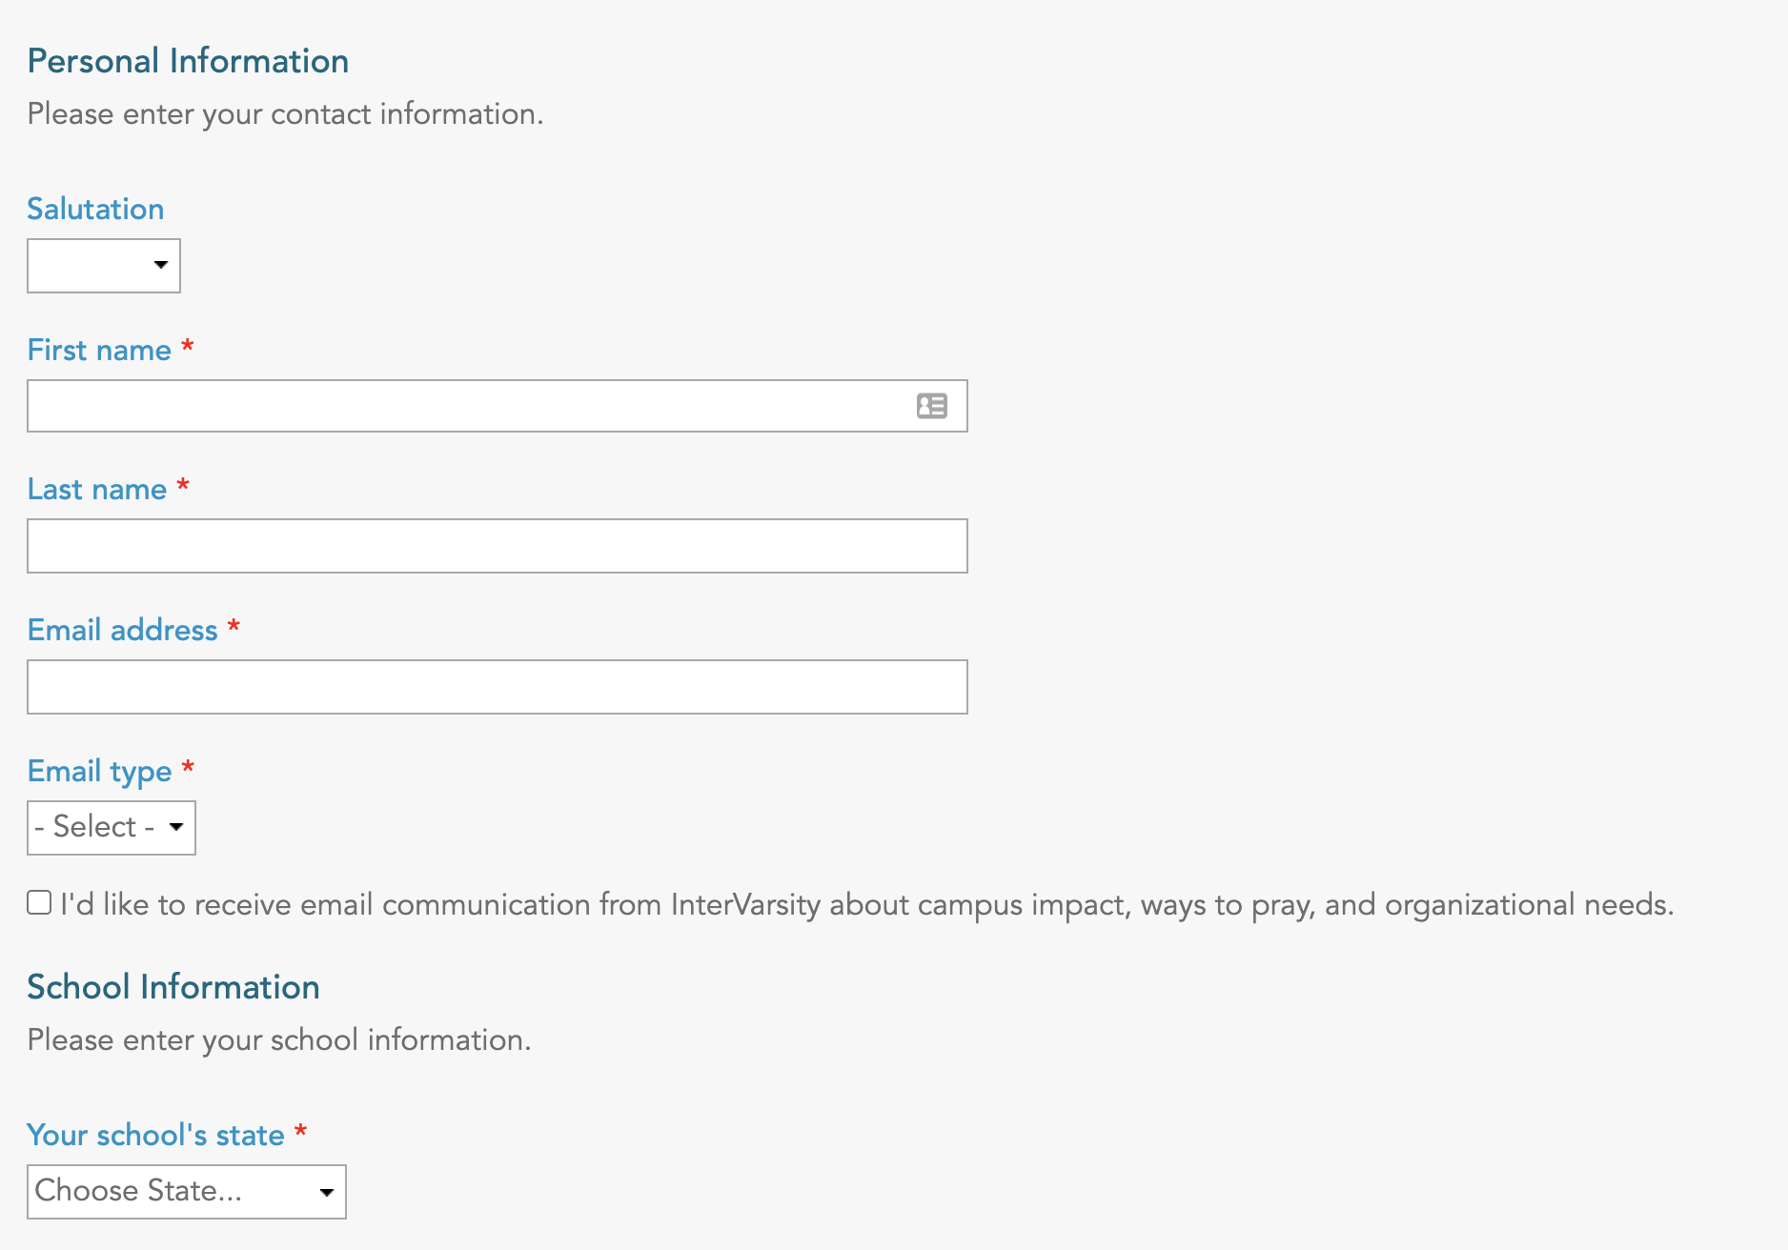Open the Salutation dropdown
This screenshot has height=1250, width=1788.
[104, 266]
